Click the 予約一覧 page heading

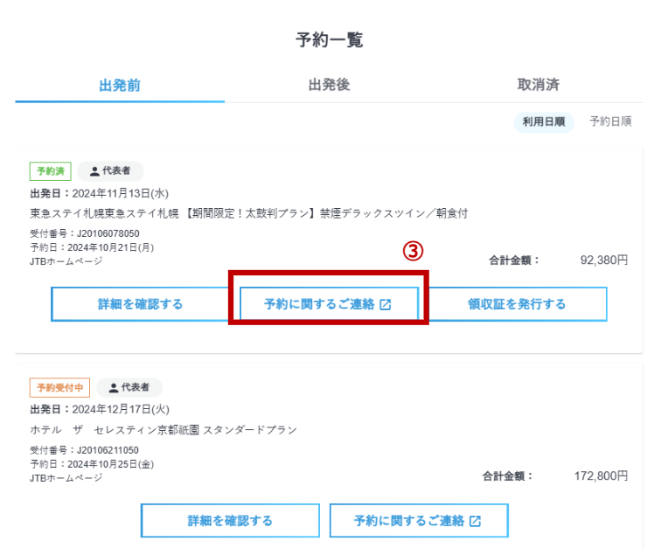[330, 39]
